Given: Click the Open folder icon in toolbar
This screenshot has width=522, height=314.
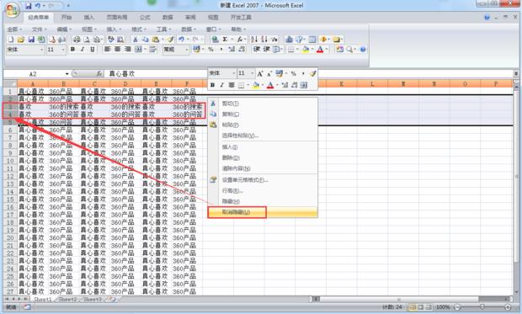Looking at the screenshot, I should (21, 40).
